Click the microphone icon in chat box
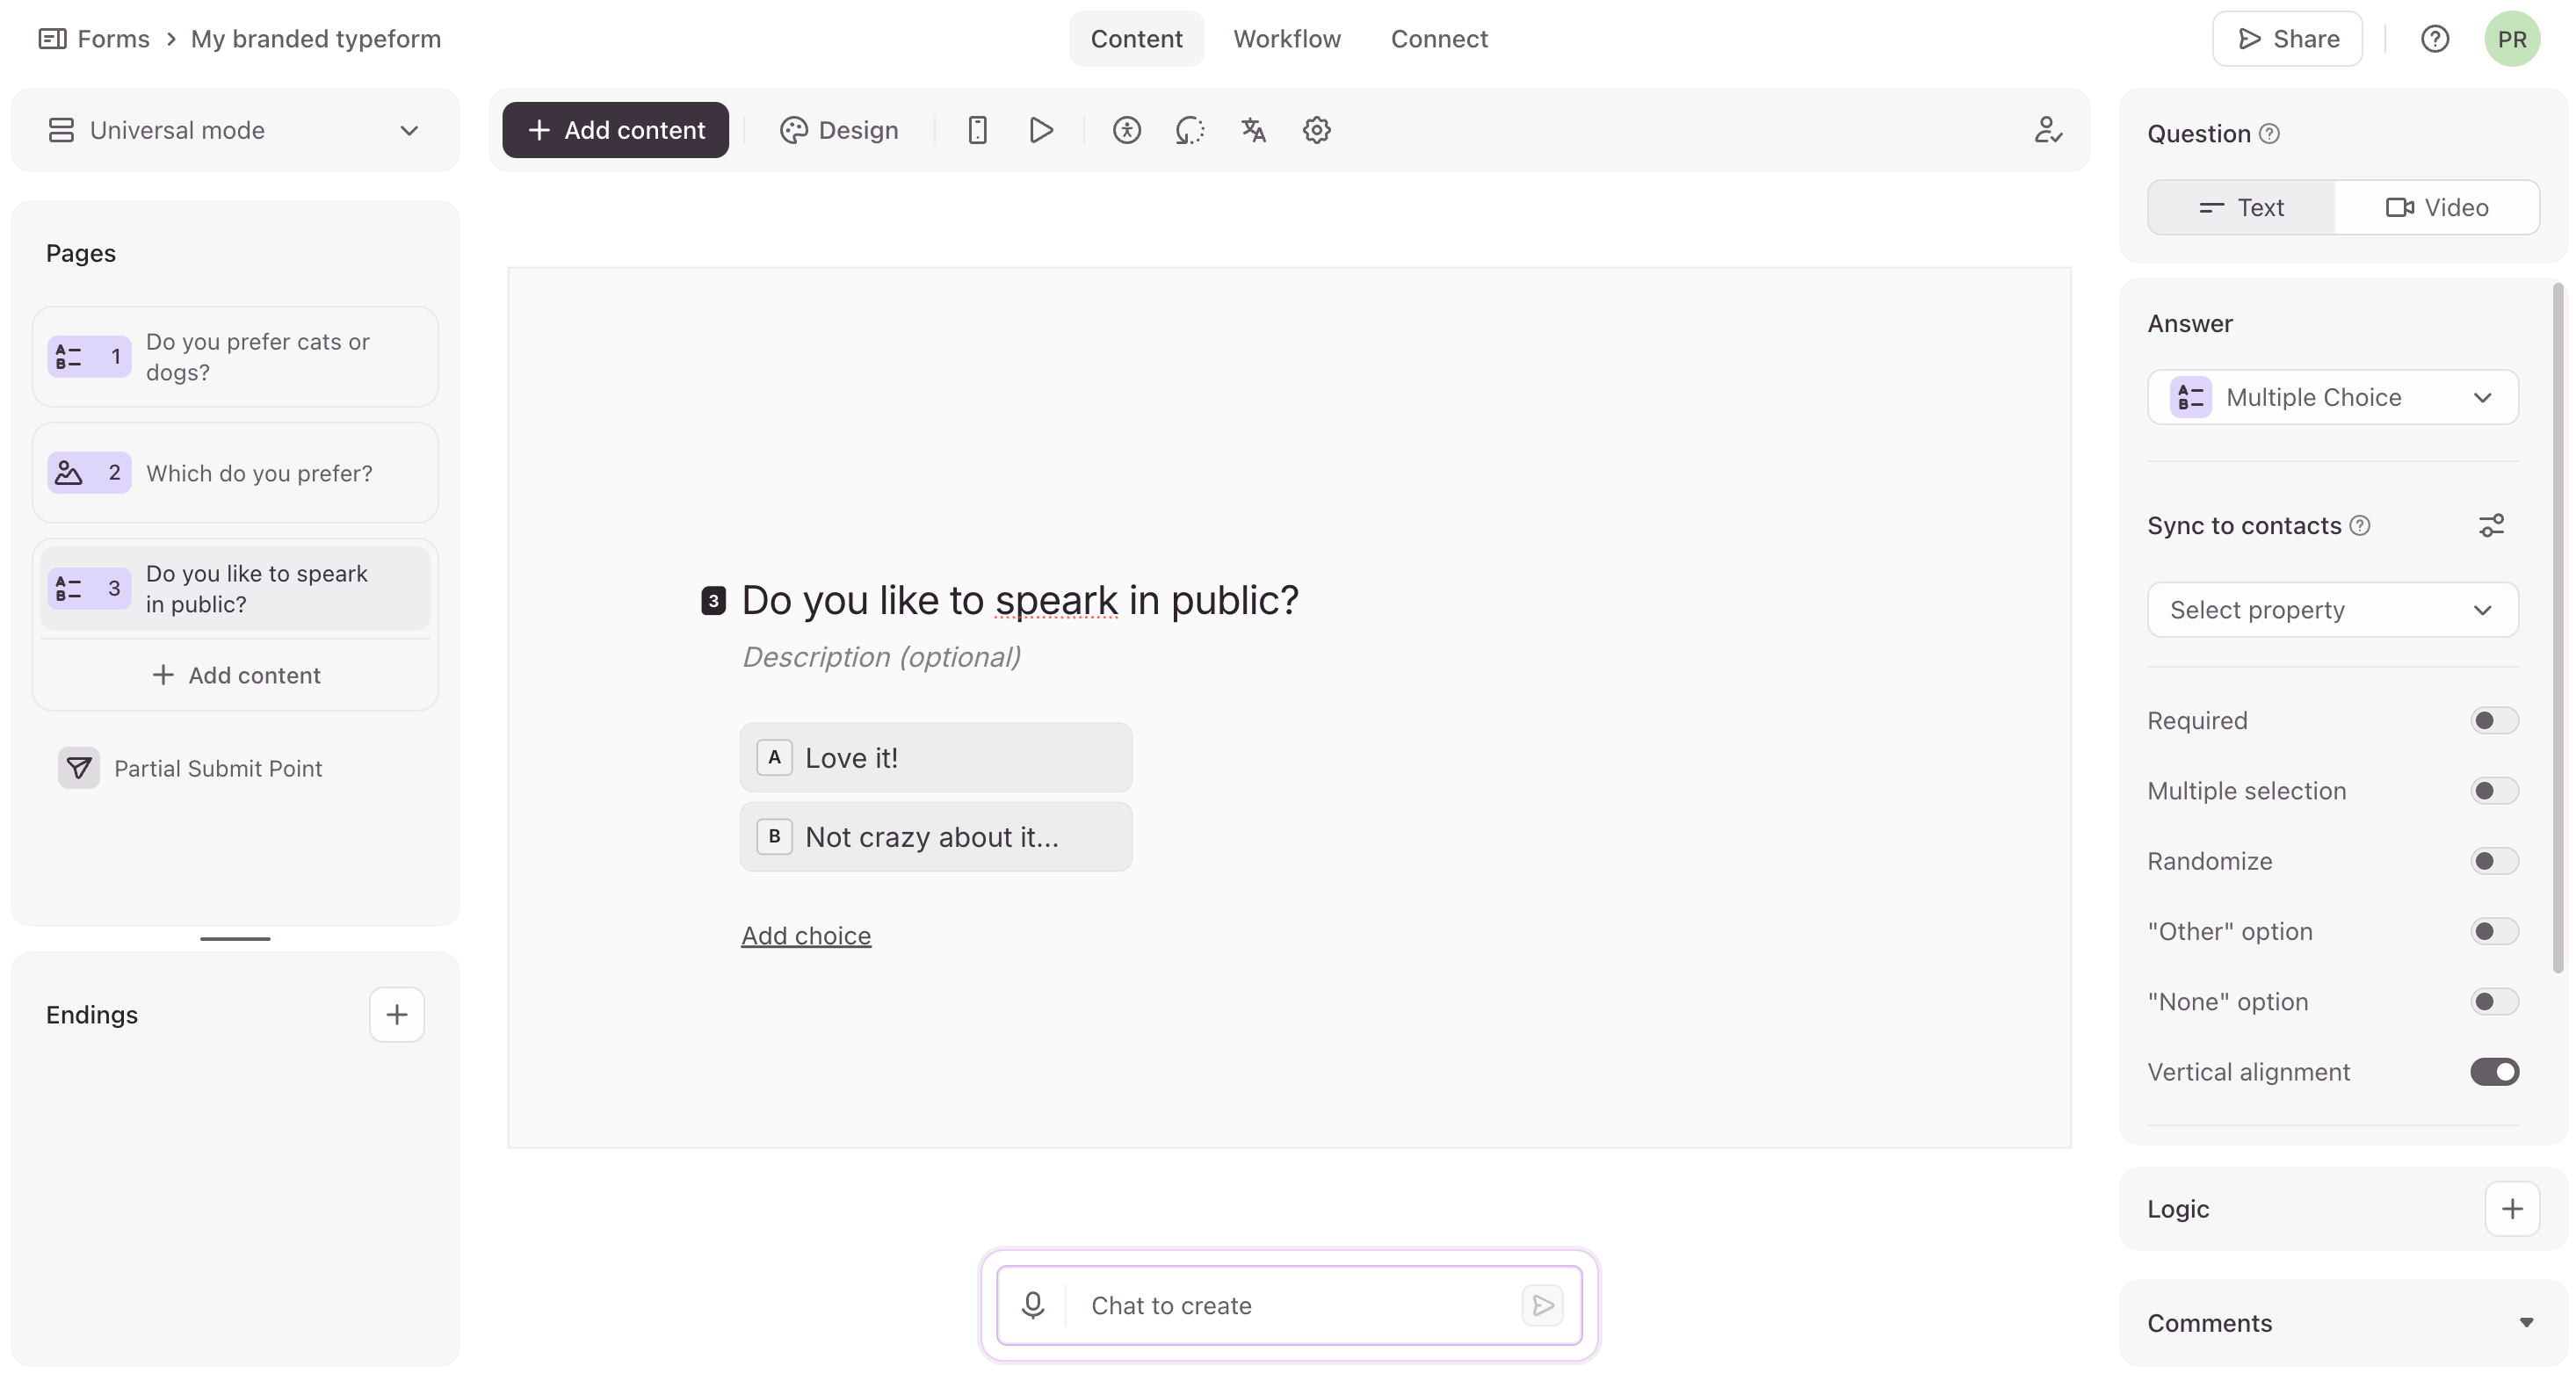The width and height of the screenshot is (2576, 1381). (1033, 1305)
